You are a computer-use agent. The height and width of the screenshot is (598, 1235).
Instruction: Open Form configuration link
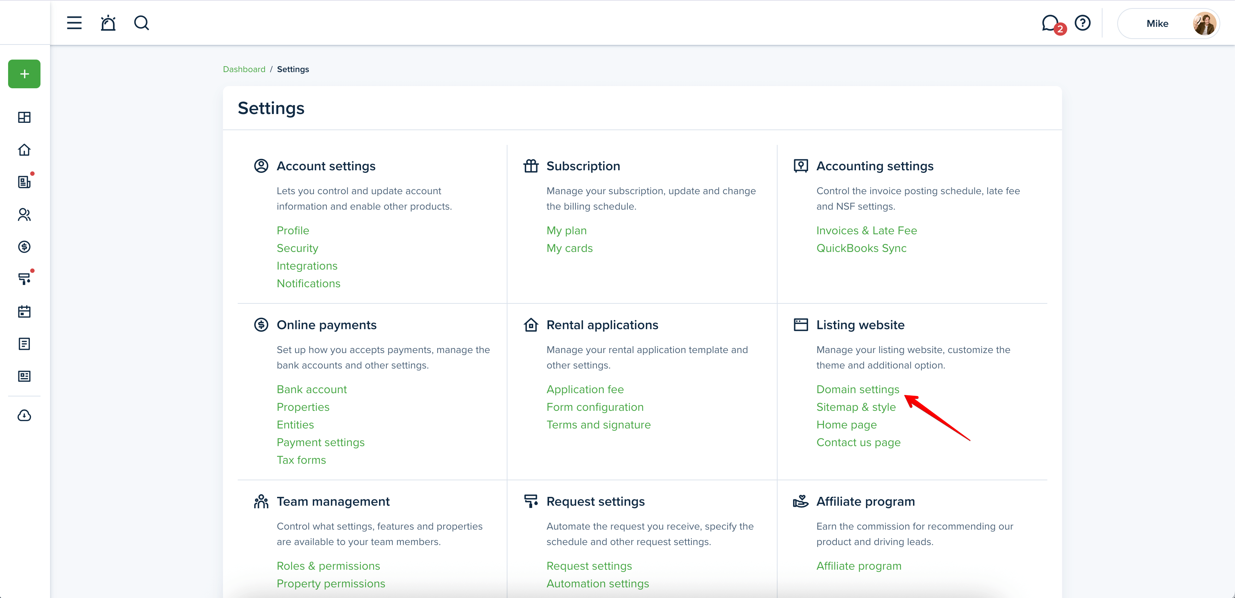(x=595, y=407)
